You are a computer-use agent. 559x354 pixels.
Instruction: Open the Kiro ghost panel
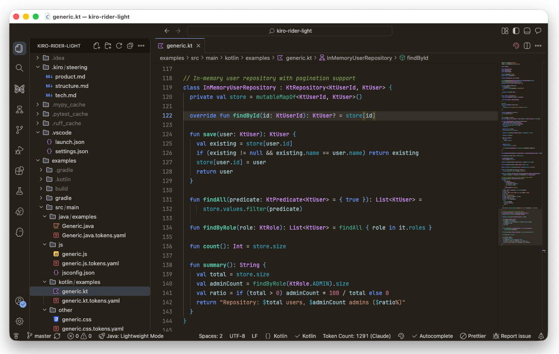pyautogui.click(x=19, y=232)
